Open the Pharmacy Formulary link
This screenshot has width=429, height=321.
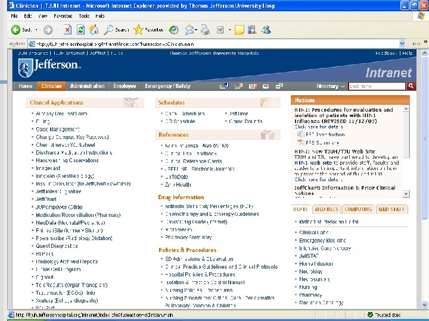(x=188, y=237)
